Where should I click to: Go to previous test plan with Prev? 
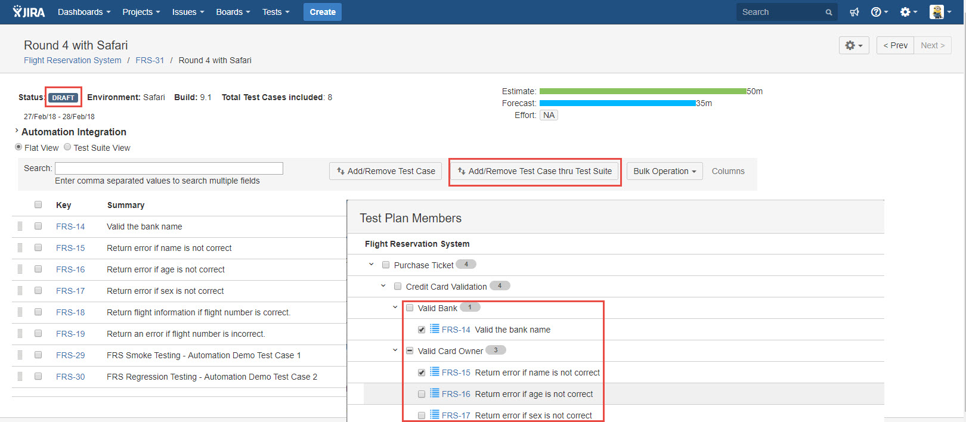click(895, 45)
